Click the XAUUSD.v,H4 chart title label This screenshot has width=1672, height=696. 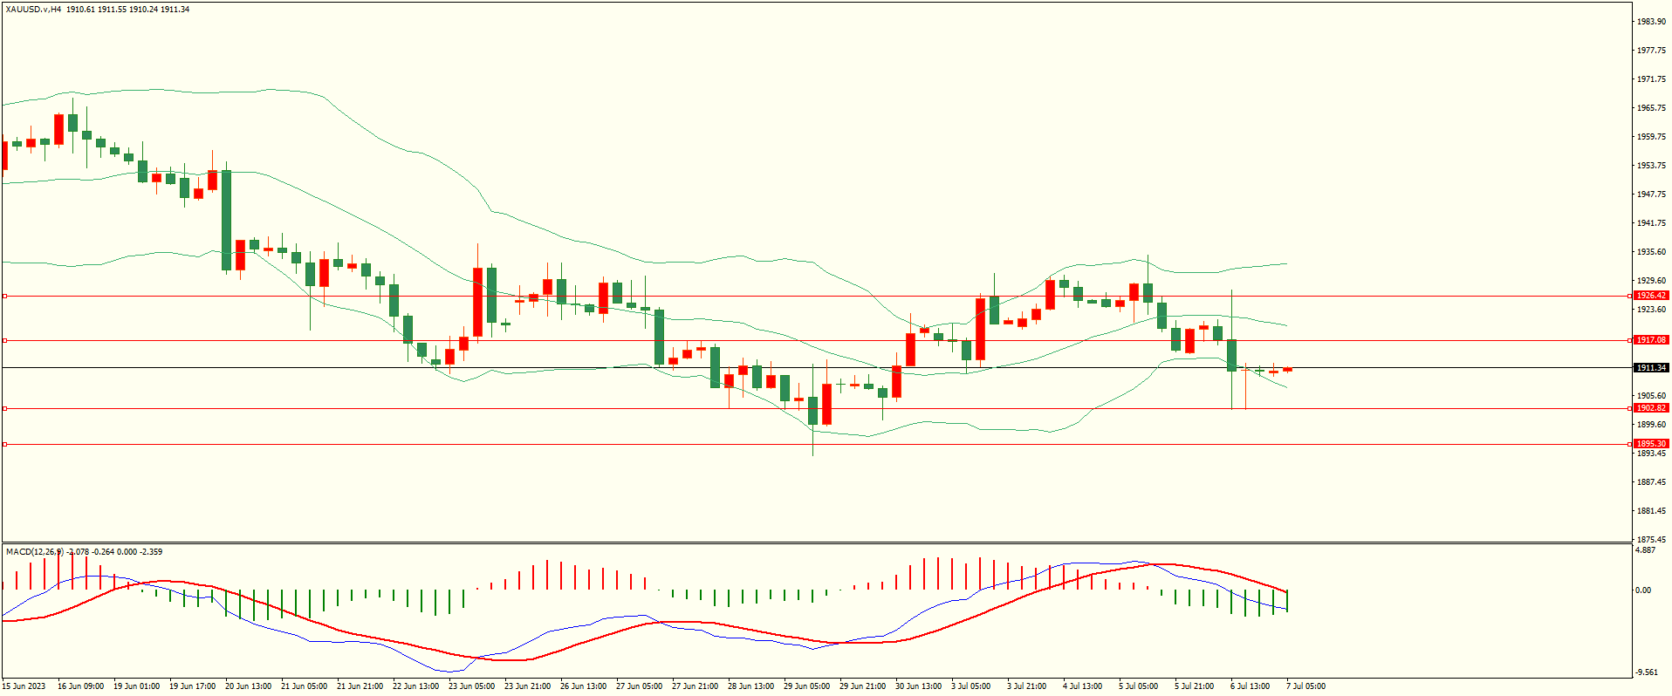tap(33, 10)
